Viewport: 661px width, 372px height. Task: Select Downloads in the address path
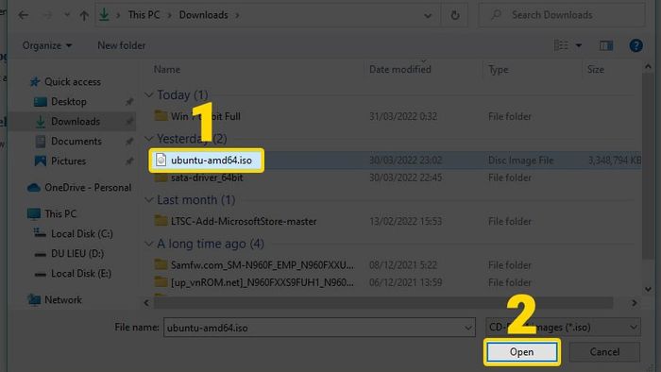pos(204,15)
